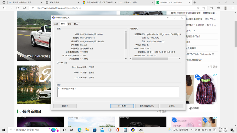This screenshot has width=237, height=133.
Task: Open Microsoft Store from taskbar
Action: pyautogui.click(x=94, y=130)
